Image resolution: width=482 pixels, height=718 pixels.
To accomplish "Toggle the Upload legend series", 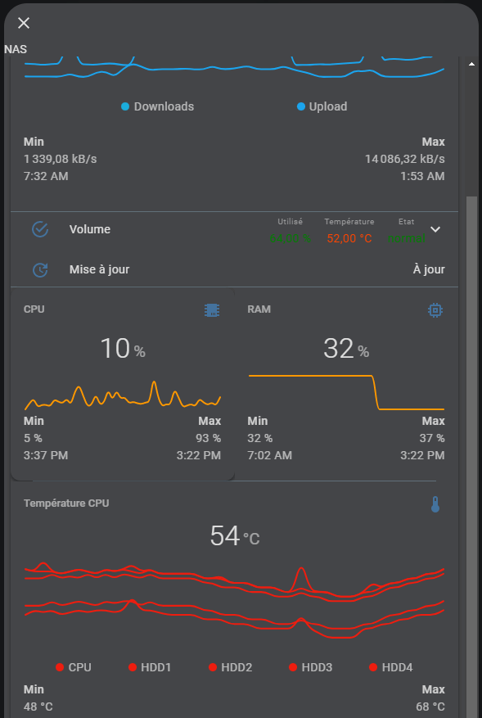I will [322, 106].
